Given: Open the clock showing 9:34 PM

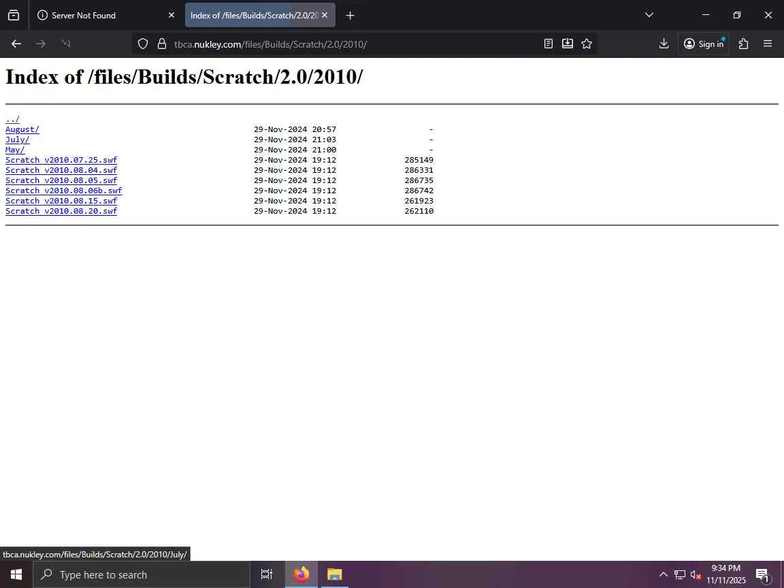Looking at the screenshot, I should tap(726, 574).
